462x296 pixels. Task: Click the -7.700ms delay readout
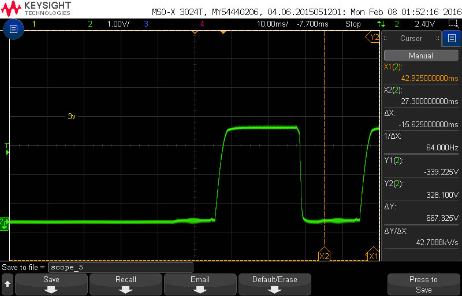313,24
